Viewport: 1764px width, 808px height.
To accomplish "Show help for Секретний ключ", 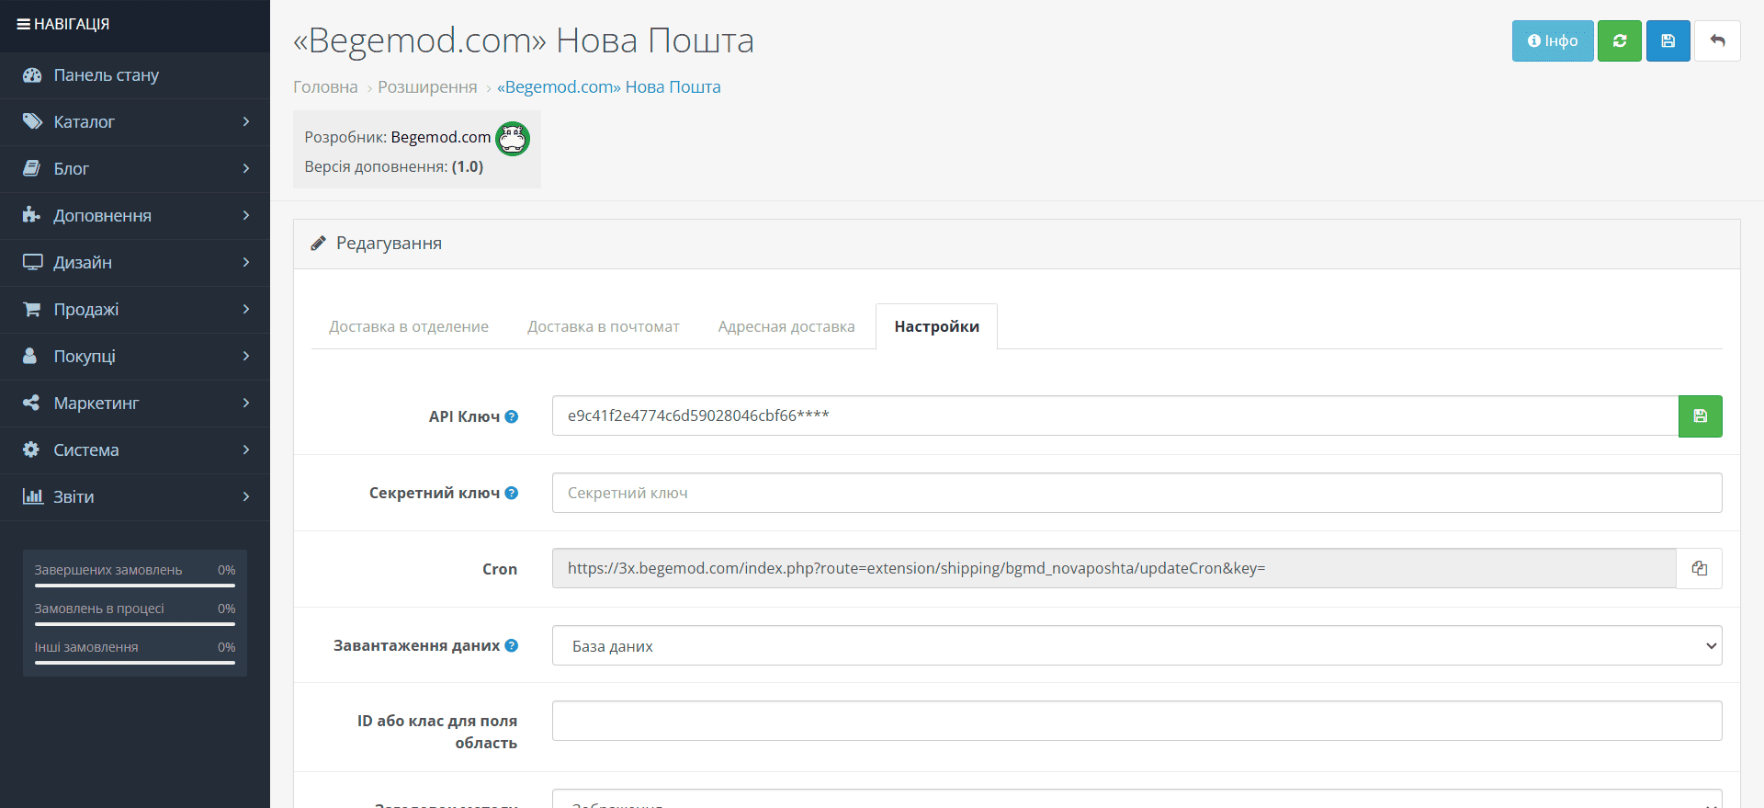I will (x=512, y=493).
